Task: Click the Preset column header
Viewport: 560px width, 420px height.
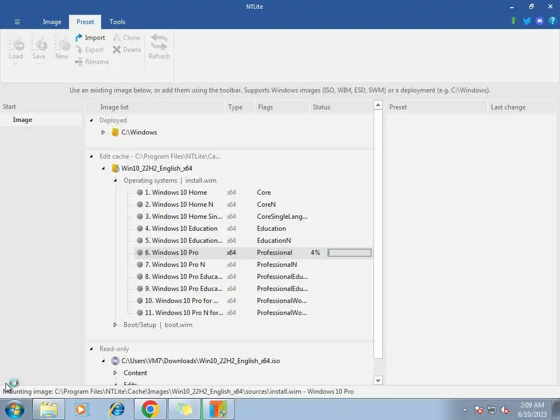Action: 436,107
